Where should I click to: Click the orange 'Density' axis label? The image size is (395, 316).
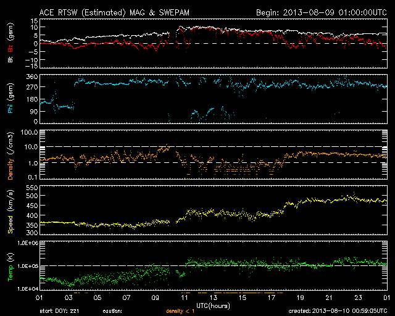pyautogui.click(x=10, y=169)
